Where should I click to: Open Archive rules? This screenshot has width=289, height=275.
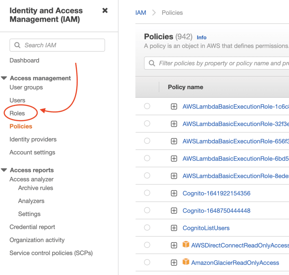tap(35, 188)
